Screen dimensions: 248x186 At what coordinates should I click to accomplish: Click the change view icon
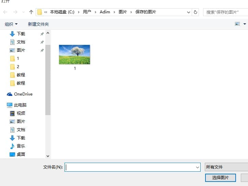point(237,24)
